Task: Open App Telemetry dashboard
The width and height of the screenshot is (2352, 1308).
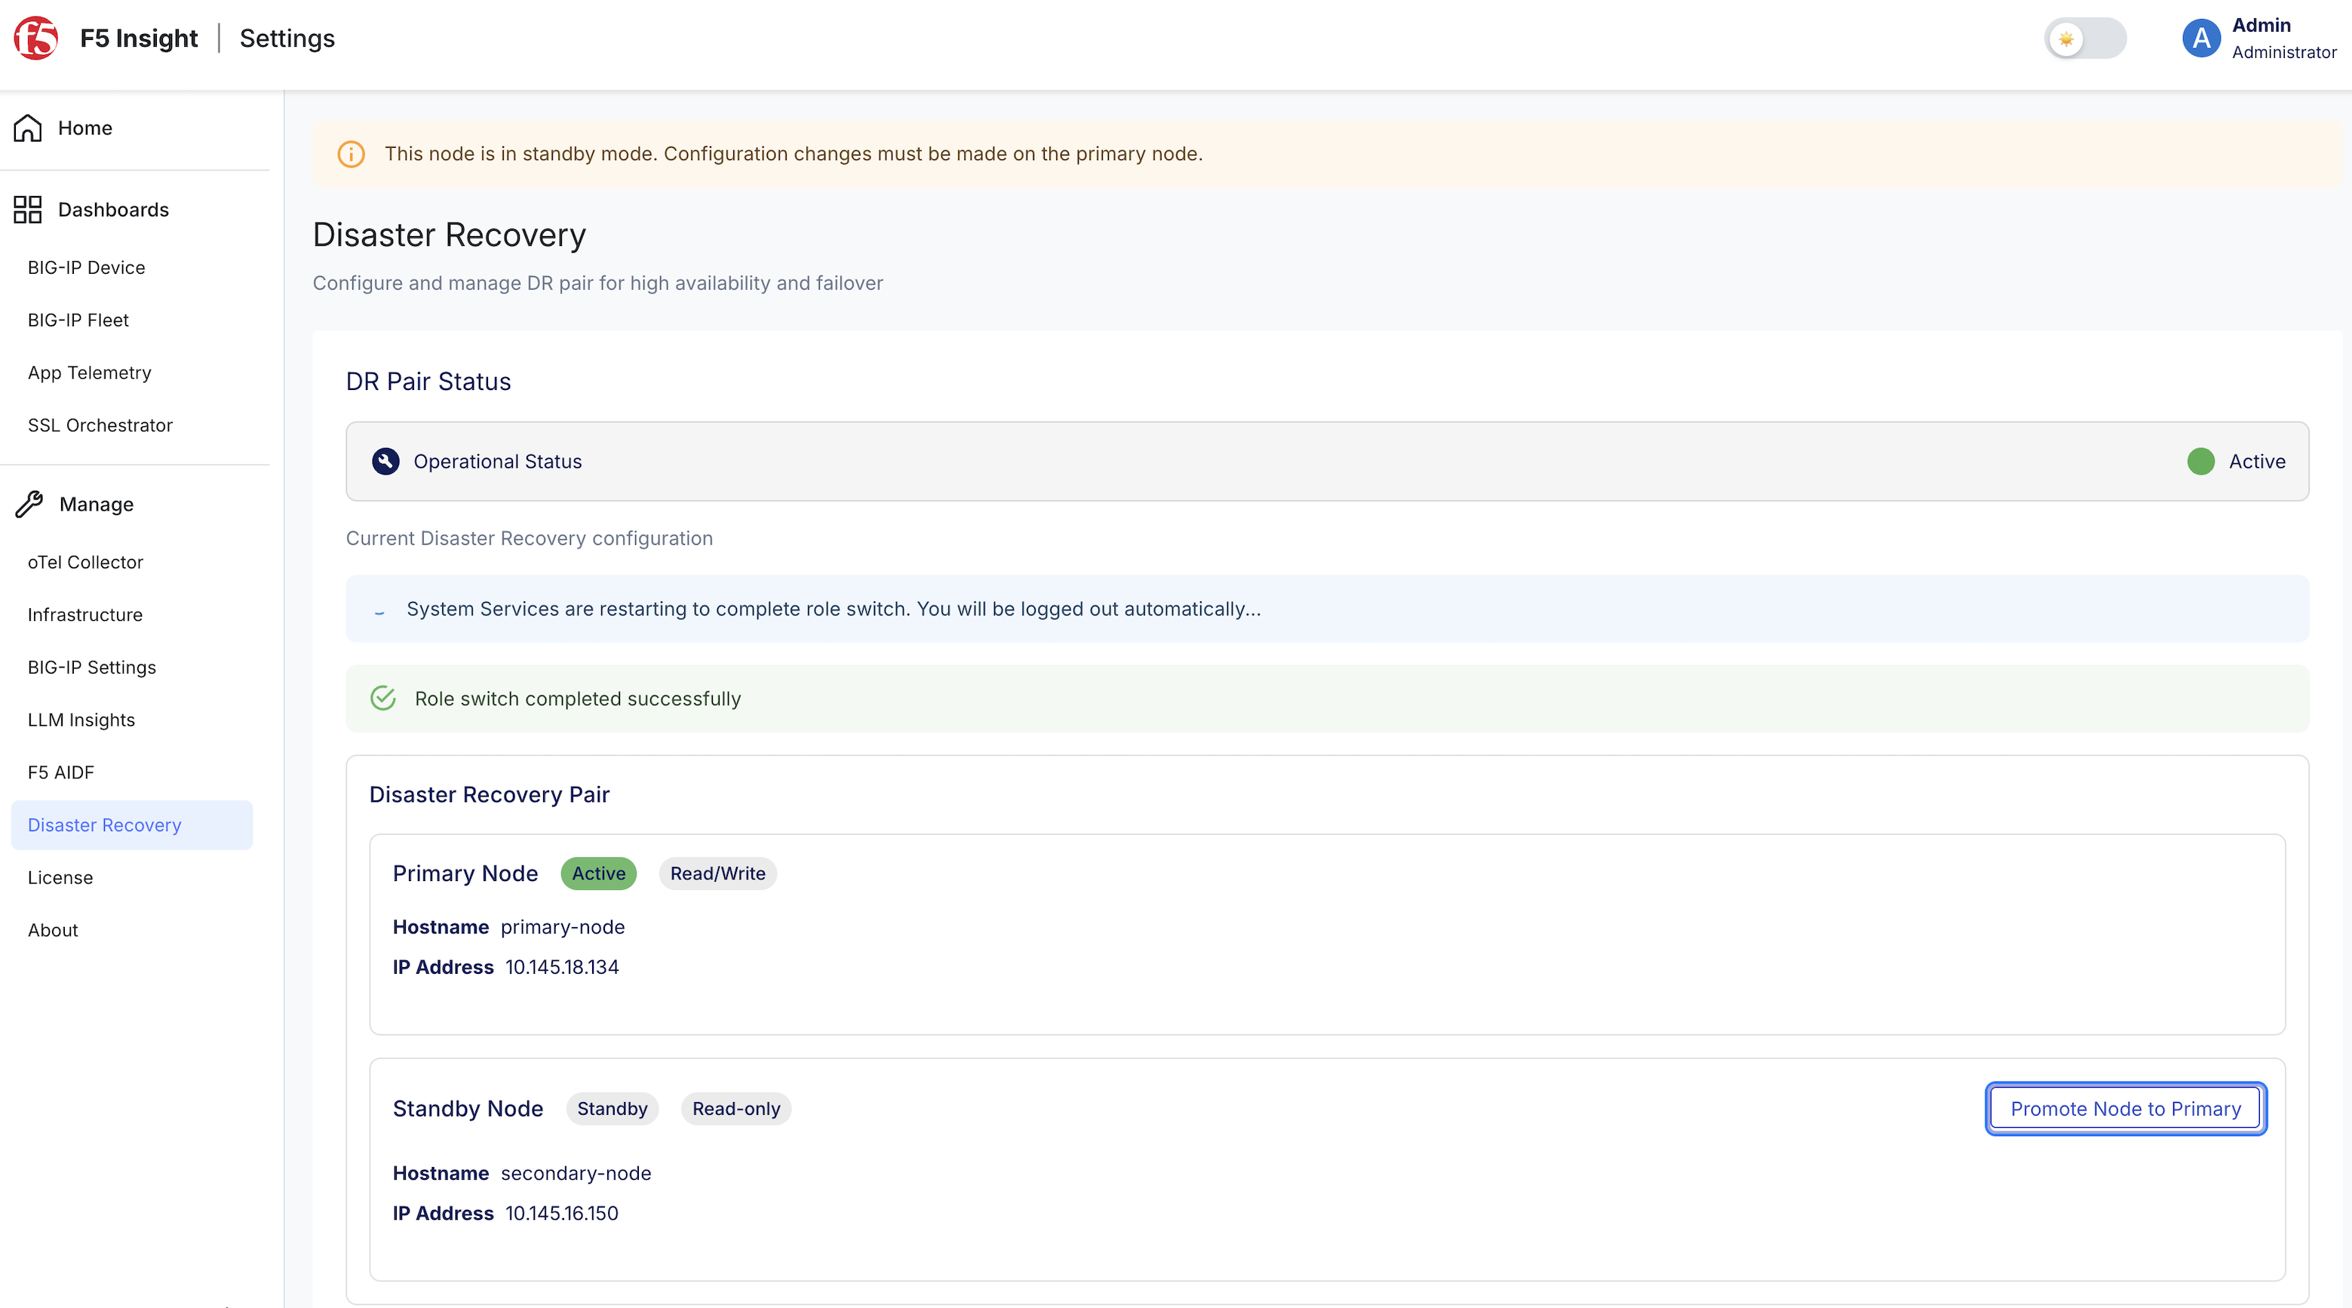Action: [90, 373]
